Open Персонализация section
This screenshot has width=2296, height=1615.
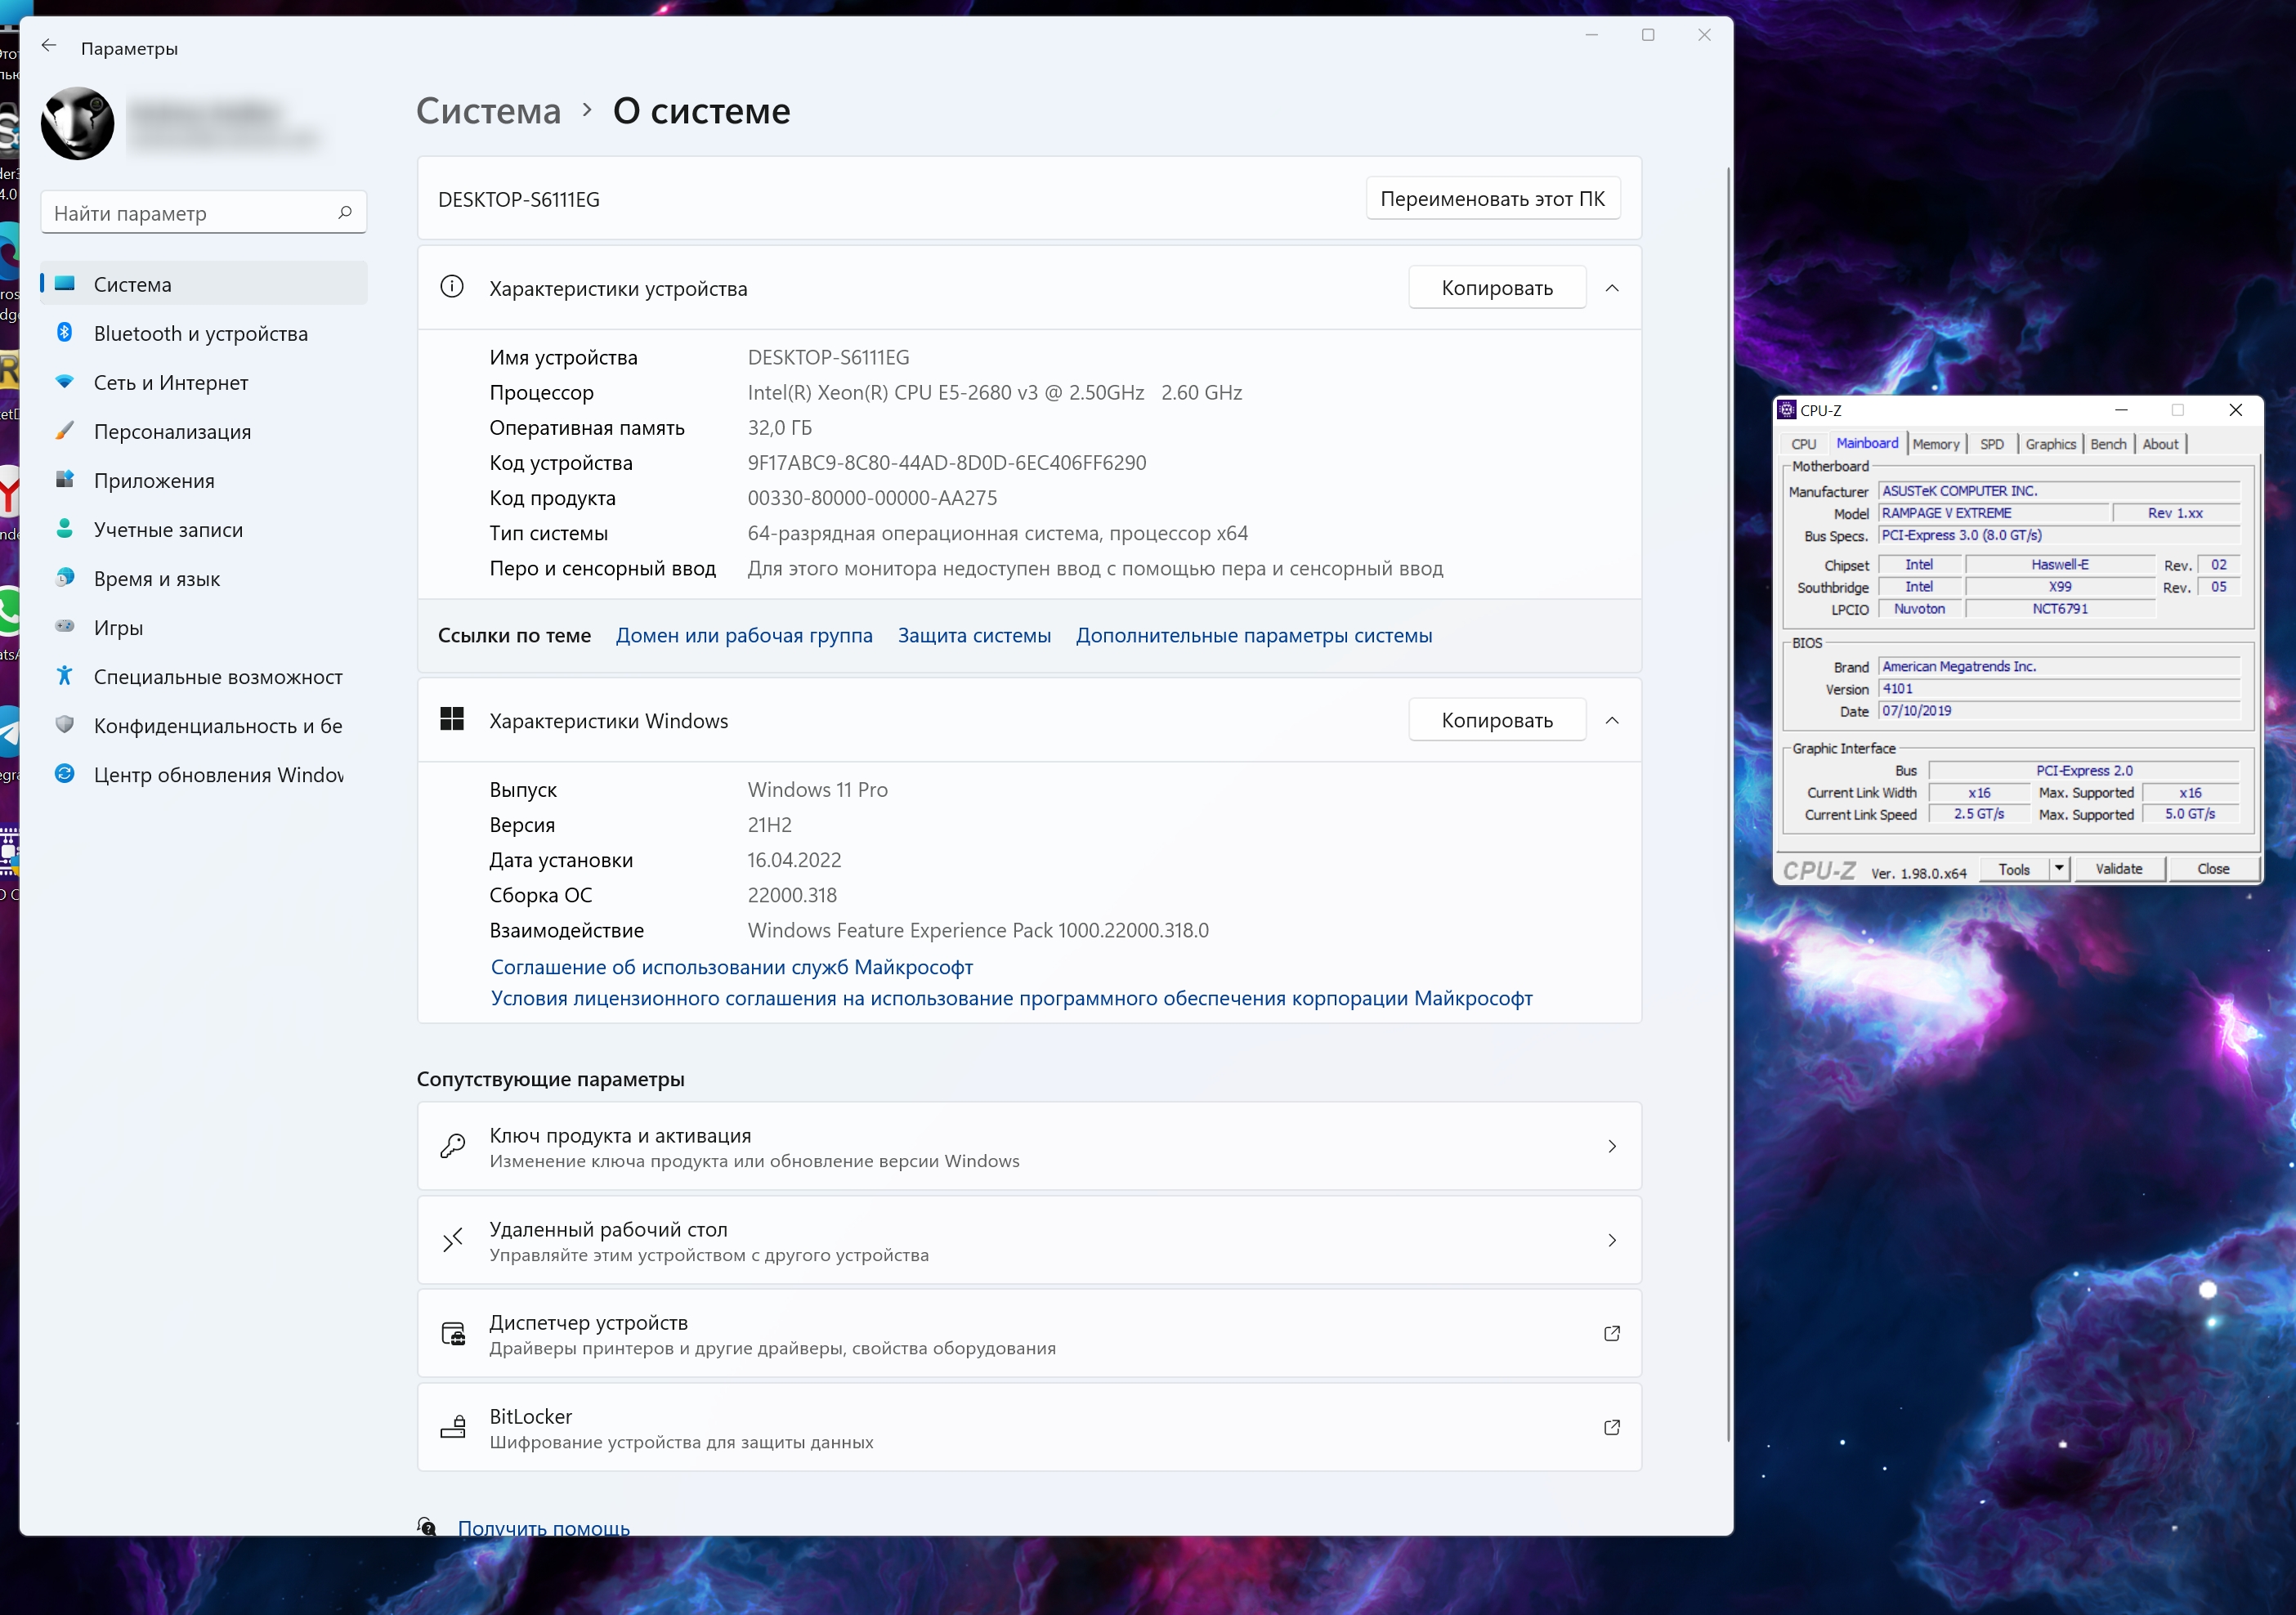(172, 431)
